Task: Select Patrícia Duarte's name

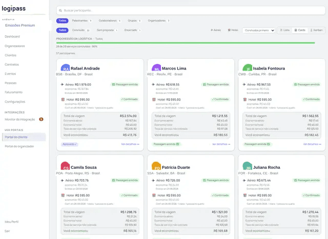Action: tap(176, 167)
